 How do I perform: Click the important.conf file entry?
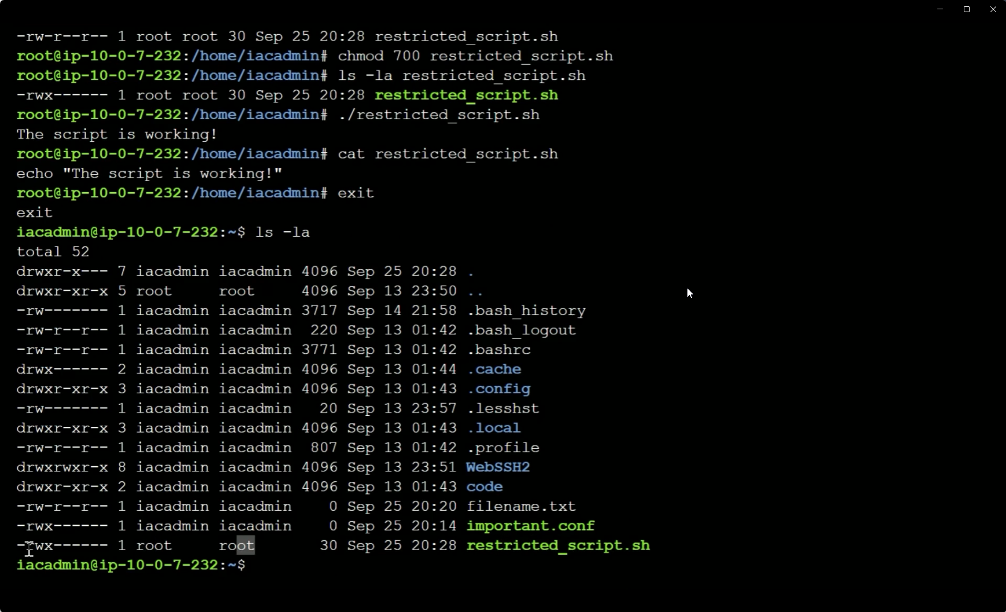530,526
